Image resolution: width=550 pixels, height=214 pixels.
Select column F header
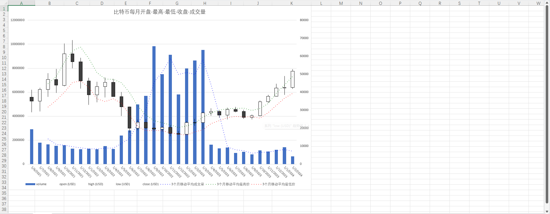click(150, 3)
